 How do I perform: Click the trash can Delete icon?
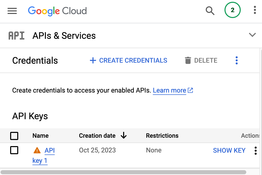pyautogui.click(x=188, y=60)
